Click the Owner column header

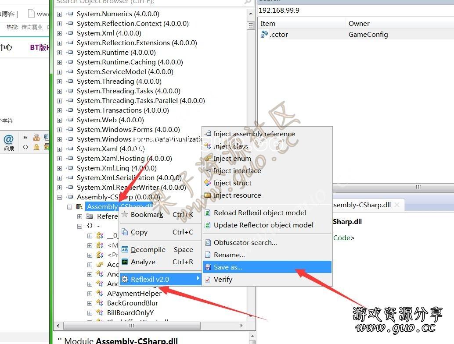(359, 24)
